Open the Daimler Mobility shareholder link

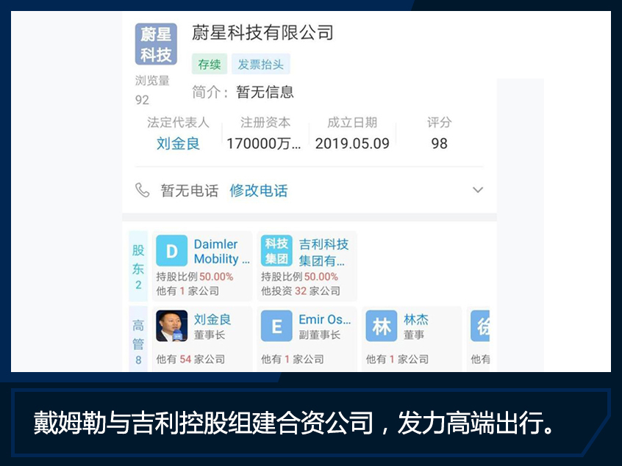click(x=222, y=251)
